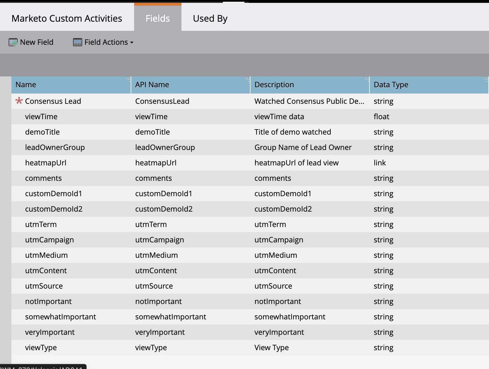The width and height of the screenshot is (489, 369).
Task: Click the 'link' data type cell
Action: coord(380,163)
